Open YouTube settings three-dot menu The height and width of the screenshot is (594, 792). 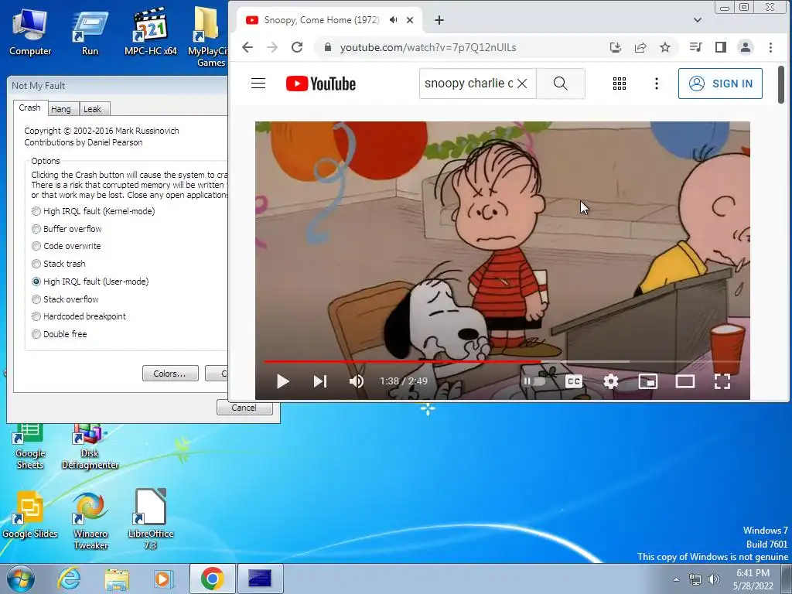point(656,84)
